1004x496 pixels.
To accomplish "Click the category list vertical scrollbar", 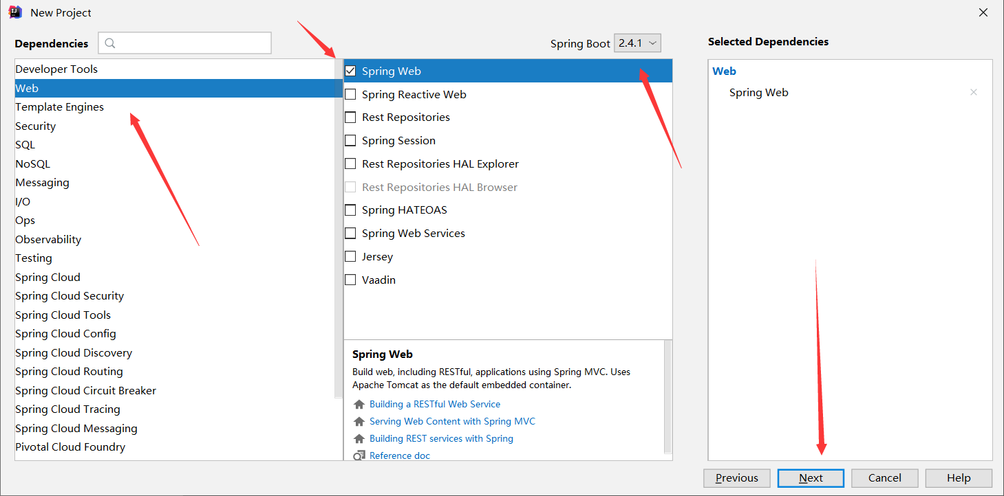I will pyautogui.click(x=339, y=229).
